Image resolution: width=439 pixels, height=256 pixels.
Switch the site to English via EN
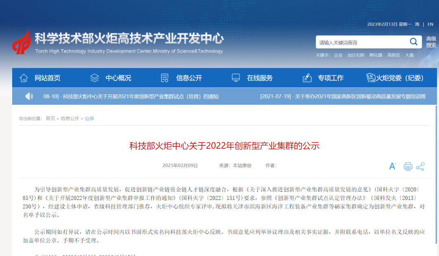(x=430, y=24)
